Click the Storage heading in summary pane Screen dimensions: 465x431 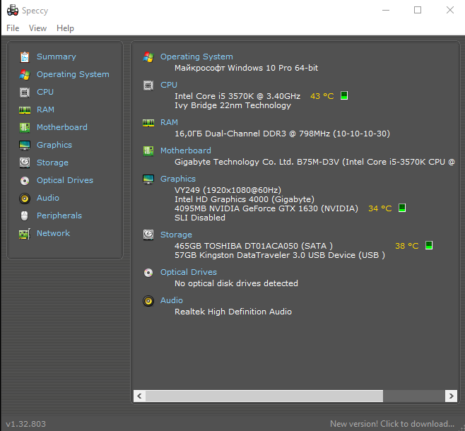pos(176,235)
